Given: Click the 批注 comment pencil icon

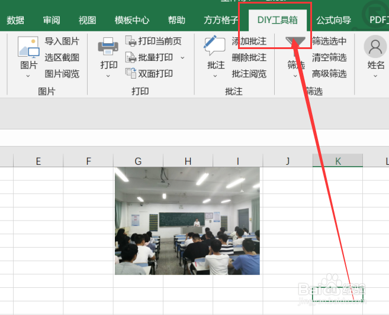Looking at the screenshot, I should click(214, 46).
